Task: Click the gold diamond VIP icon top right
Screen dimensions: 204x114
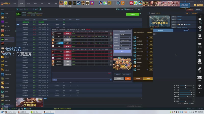Action: pos(195,5)
